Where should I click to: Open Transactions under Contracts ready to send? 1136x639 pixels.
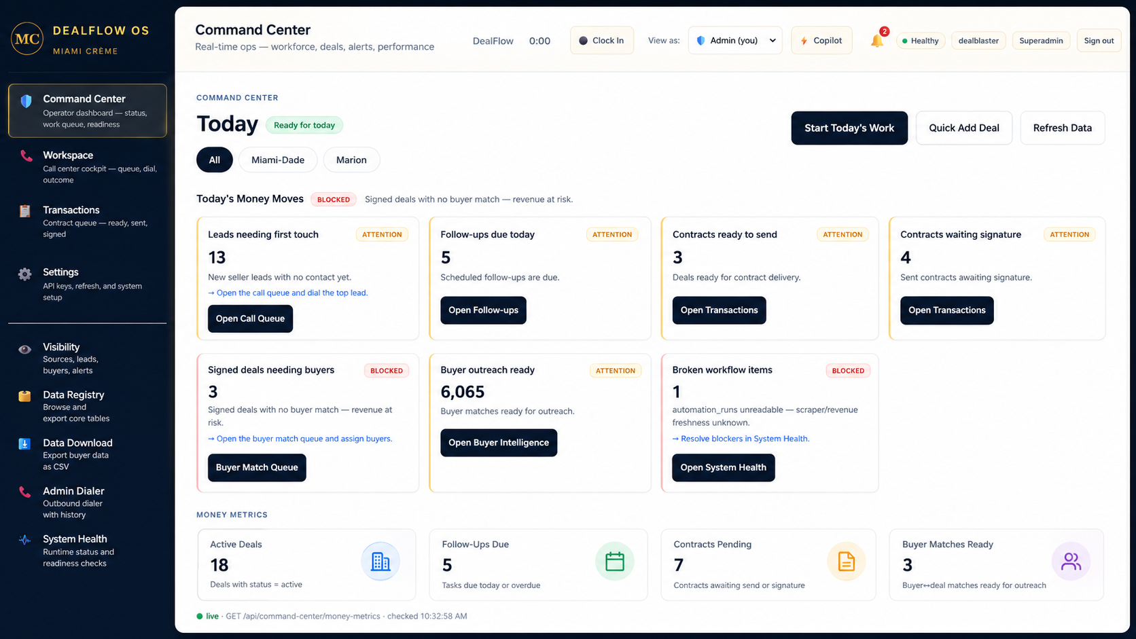[719, 310]
